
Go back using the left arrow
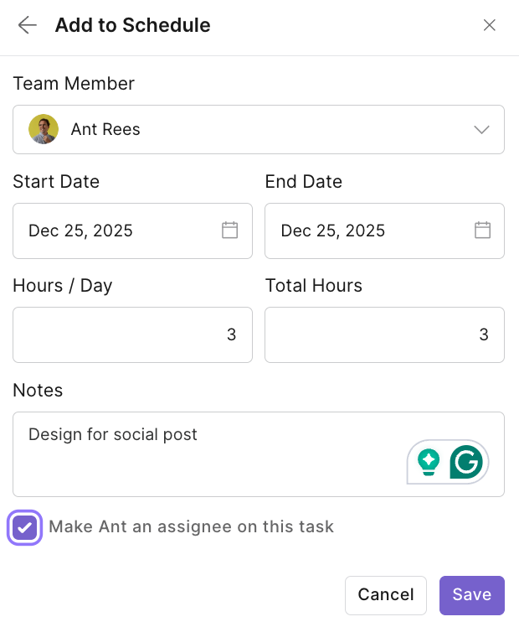click(28, 25)
